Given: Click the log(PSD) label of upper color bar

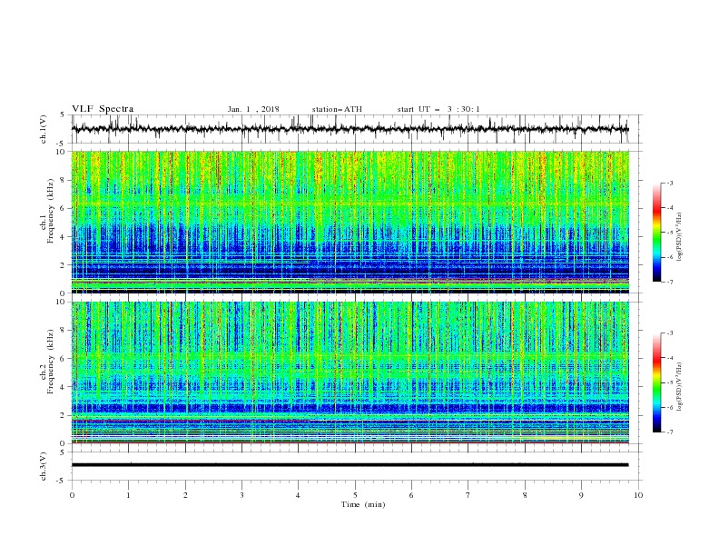Looking at the screenshot, I should [679, 237].
